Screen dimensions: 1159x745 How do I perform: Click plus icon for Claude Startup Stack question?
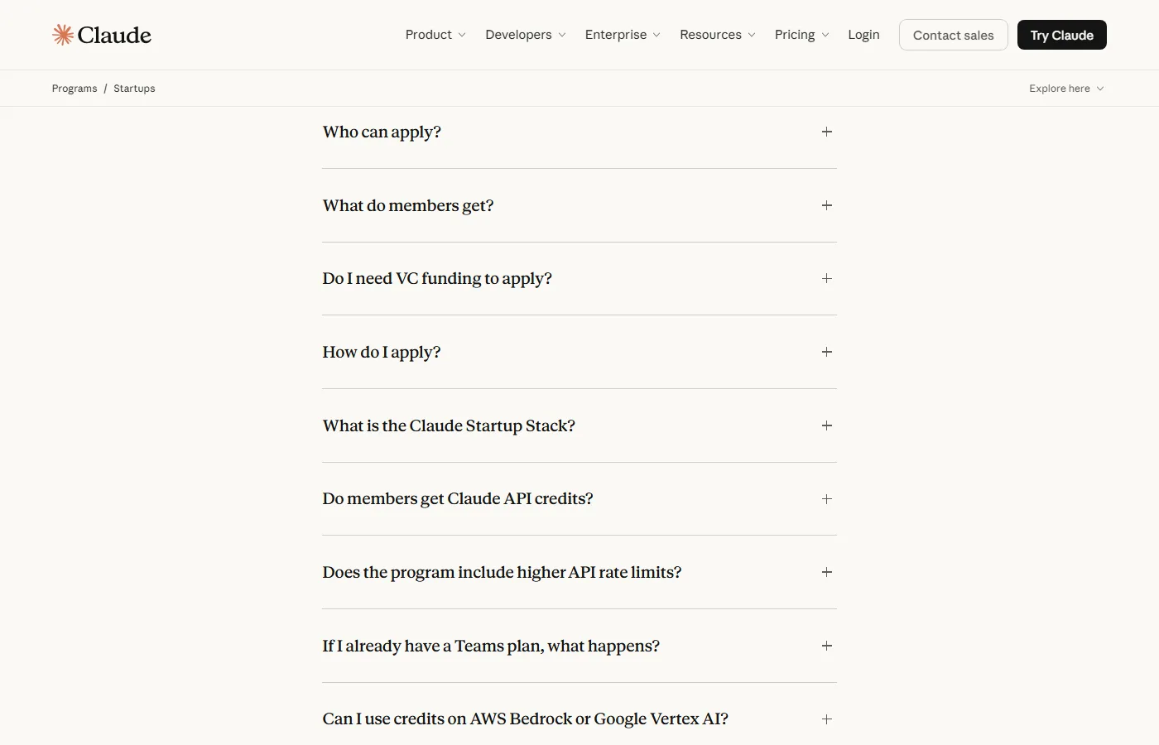(826, 425)
